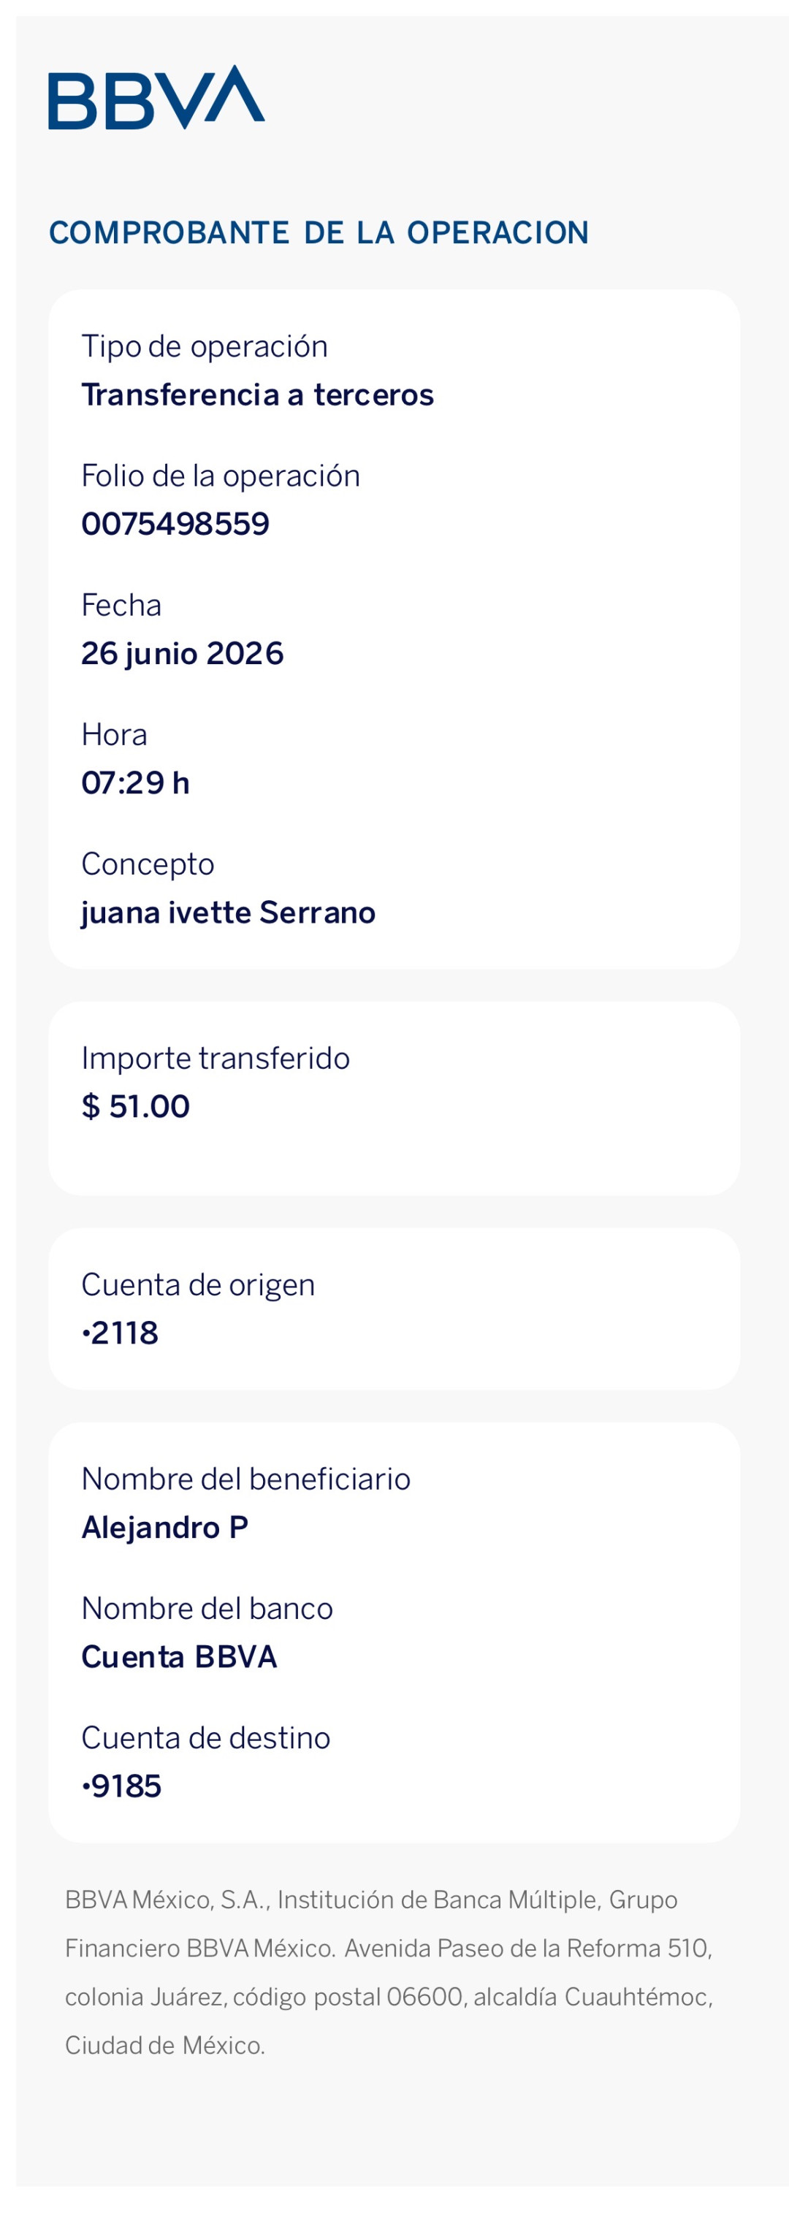Select the Comprobante de la operacion heading

click(319, 233)
